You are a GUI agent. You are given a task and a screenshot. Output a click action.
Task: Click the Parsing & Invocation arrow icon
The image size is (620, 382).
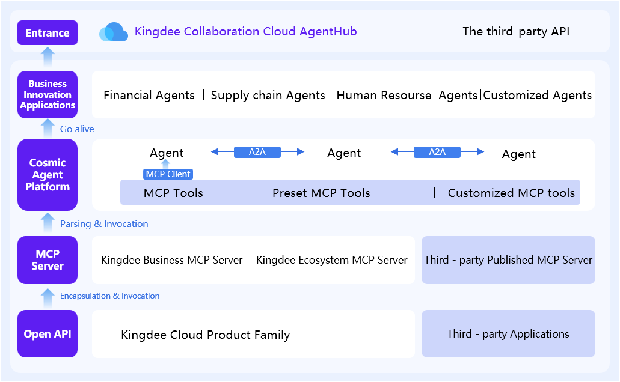[48, 223]
